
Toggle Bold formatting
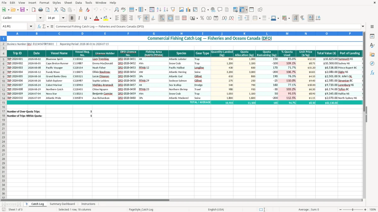(72, 18)
